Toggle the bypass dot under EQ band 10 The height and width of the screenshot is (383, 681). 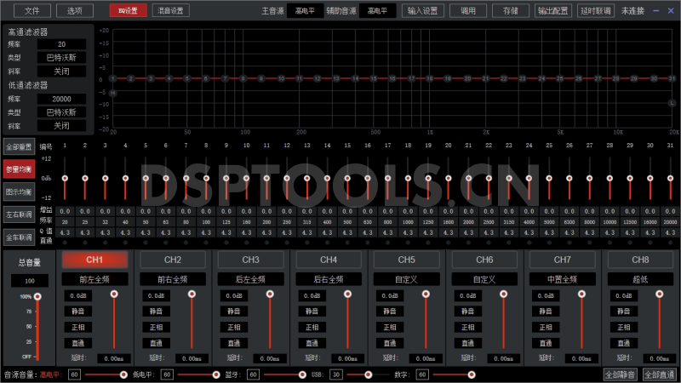(246, 243)
